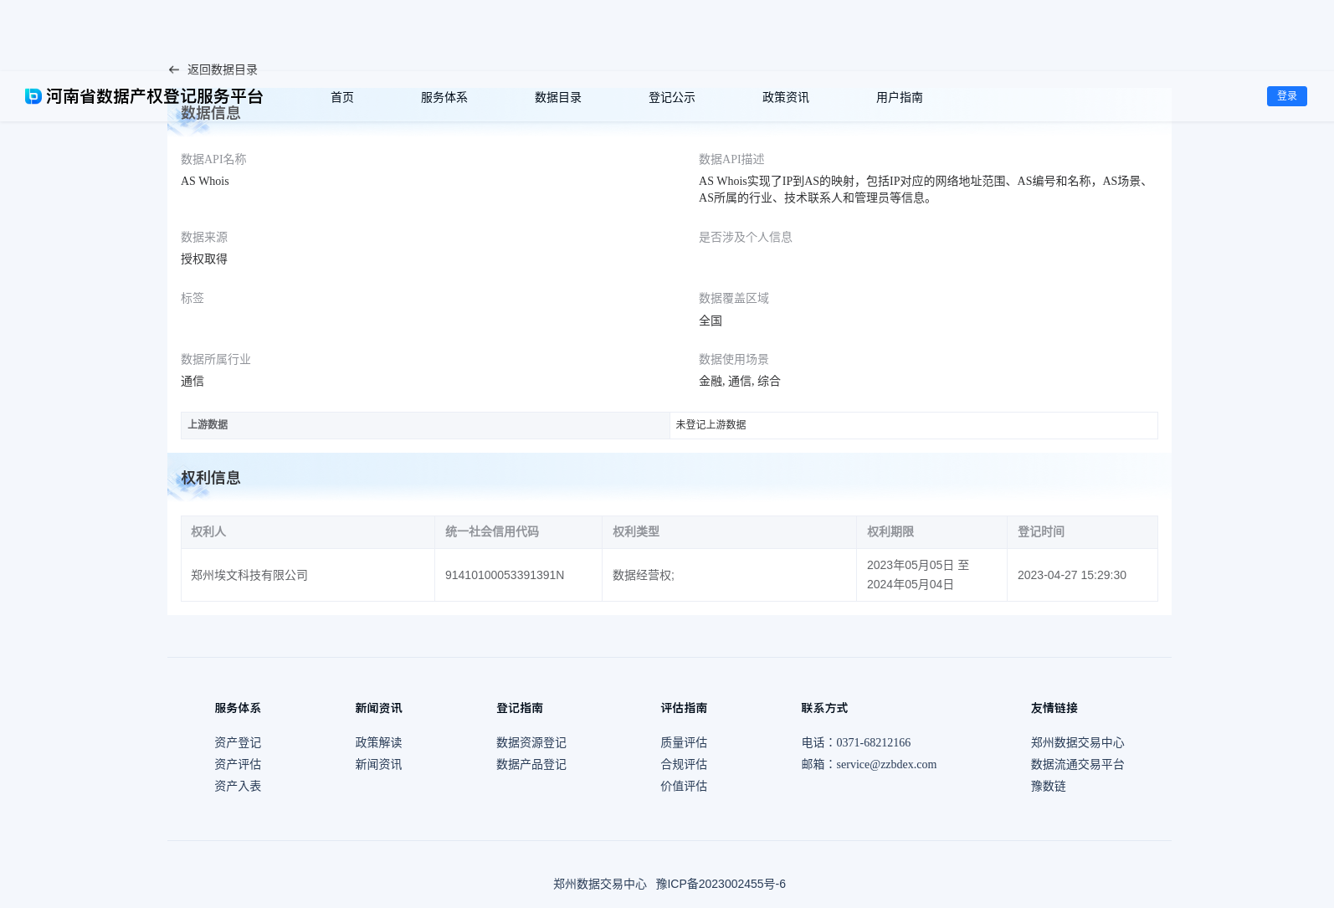Select the 授权取得 data source value
Screen dimensions: 1334x908
[204, 259]
